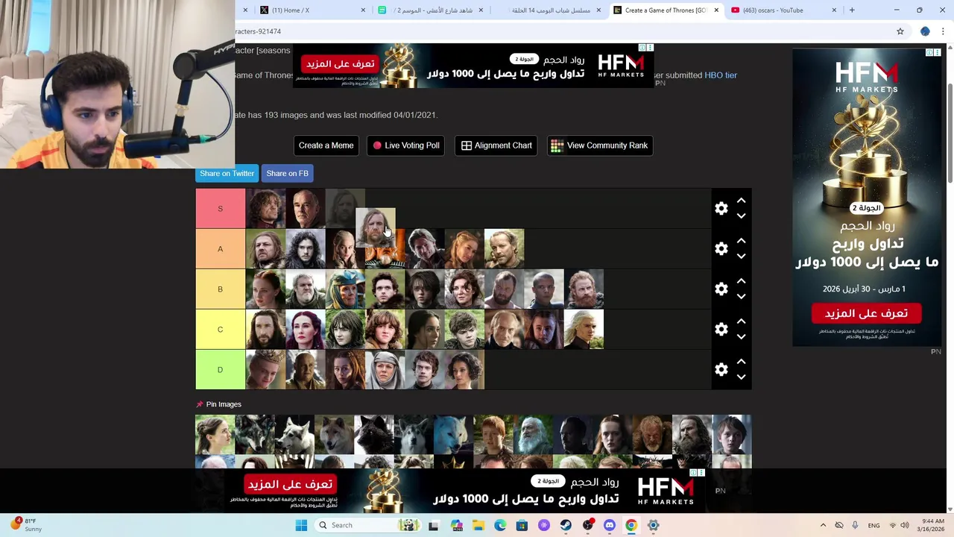
Task: Select the last image in B tier row
Action: [x=584, y=289]
